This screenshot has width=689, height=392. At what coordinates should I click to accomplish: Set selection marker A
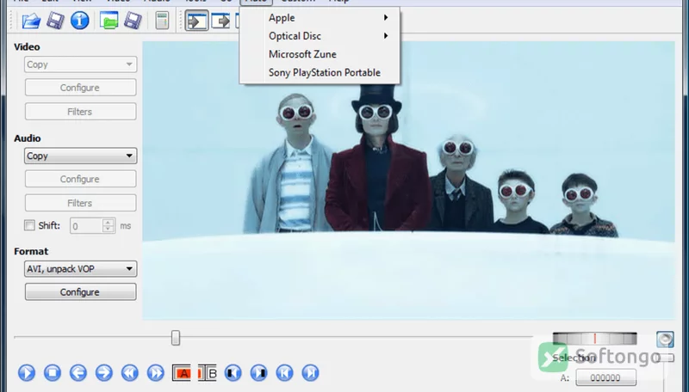pyautogui.click(x=182, y=373)
